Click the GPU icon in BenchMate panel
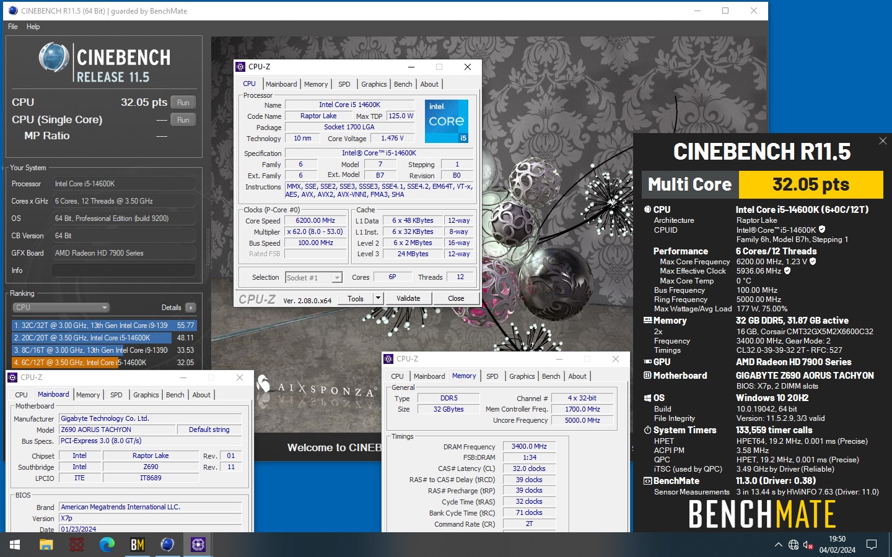This screenshot has height=557, width=892. pos(647,362)
